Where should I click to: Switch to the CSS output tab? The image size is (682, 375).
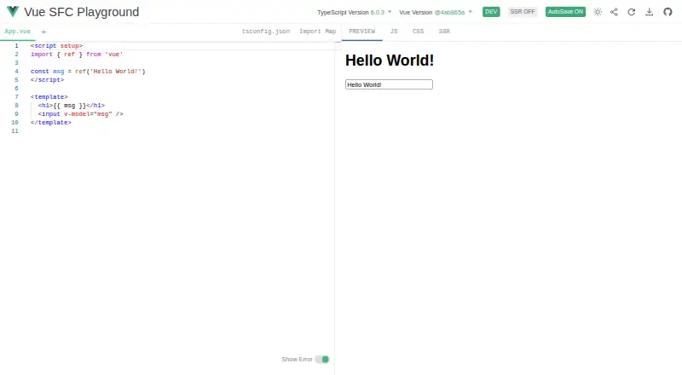(418, 32)
